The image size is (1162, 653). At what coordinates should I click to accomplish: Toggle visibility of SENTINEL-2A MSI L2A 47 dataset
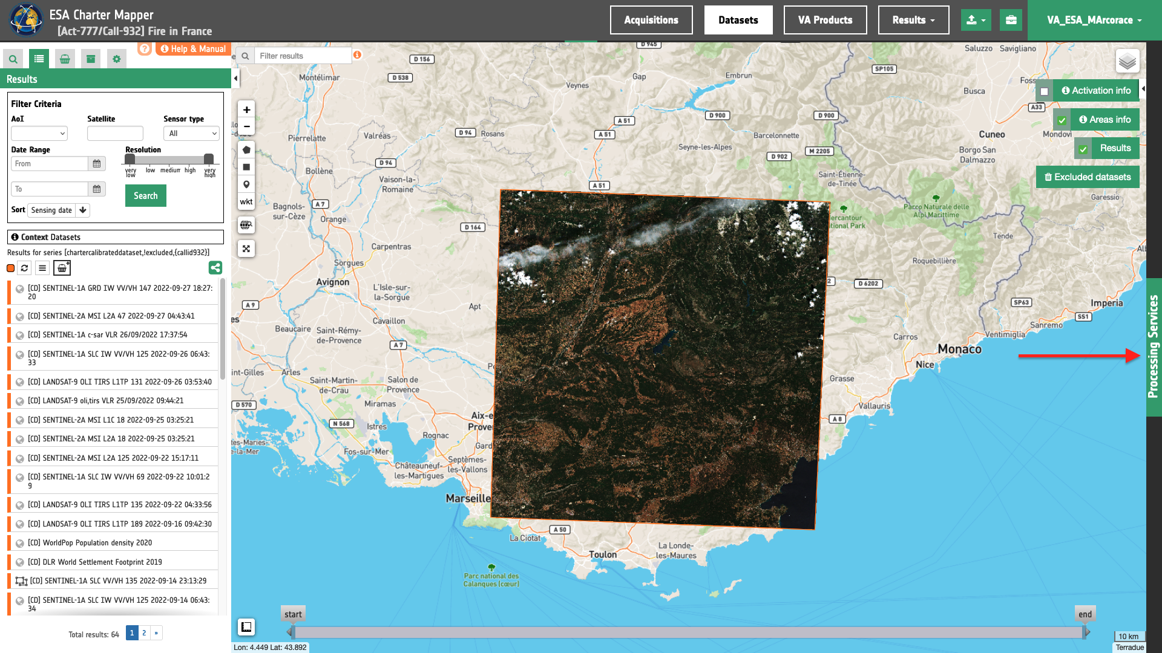click(x=20, y=316)
